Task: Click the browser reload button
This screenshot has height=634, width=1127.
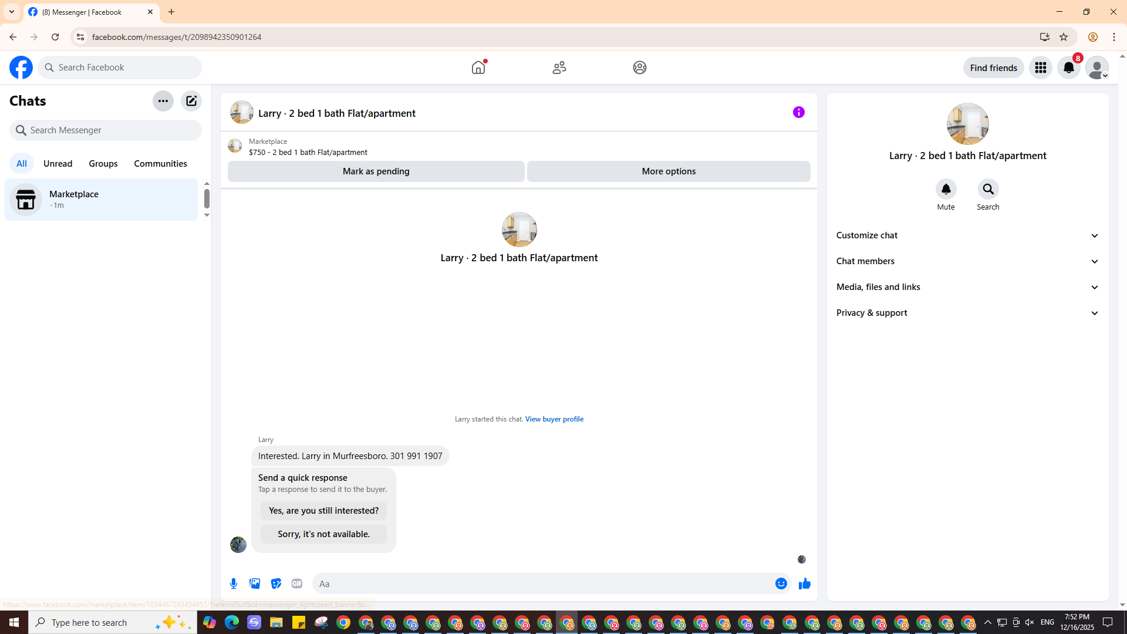Action: coord(55,37)
